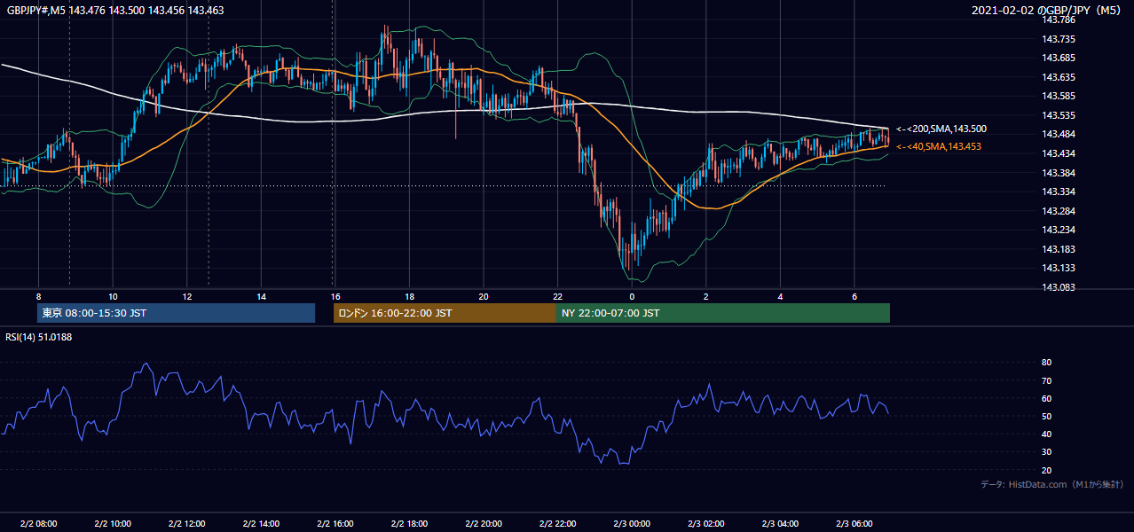Select the 200 SMA label showing 143.500

(941, 129)
